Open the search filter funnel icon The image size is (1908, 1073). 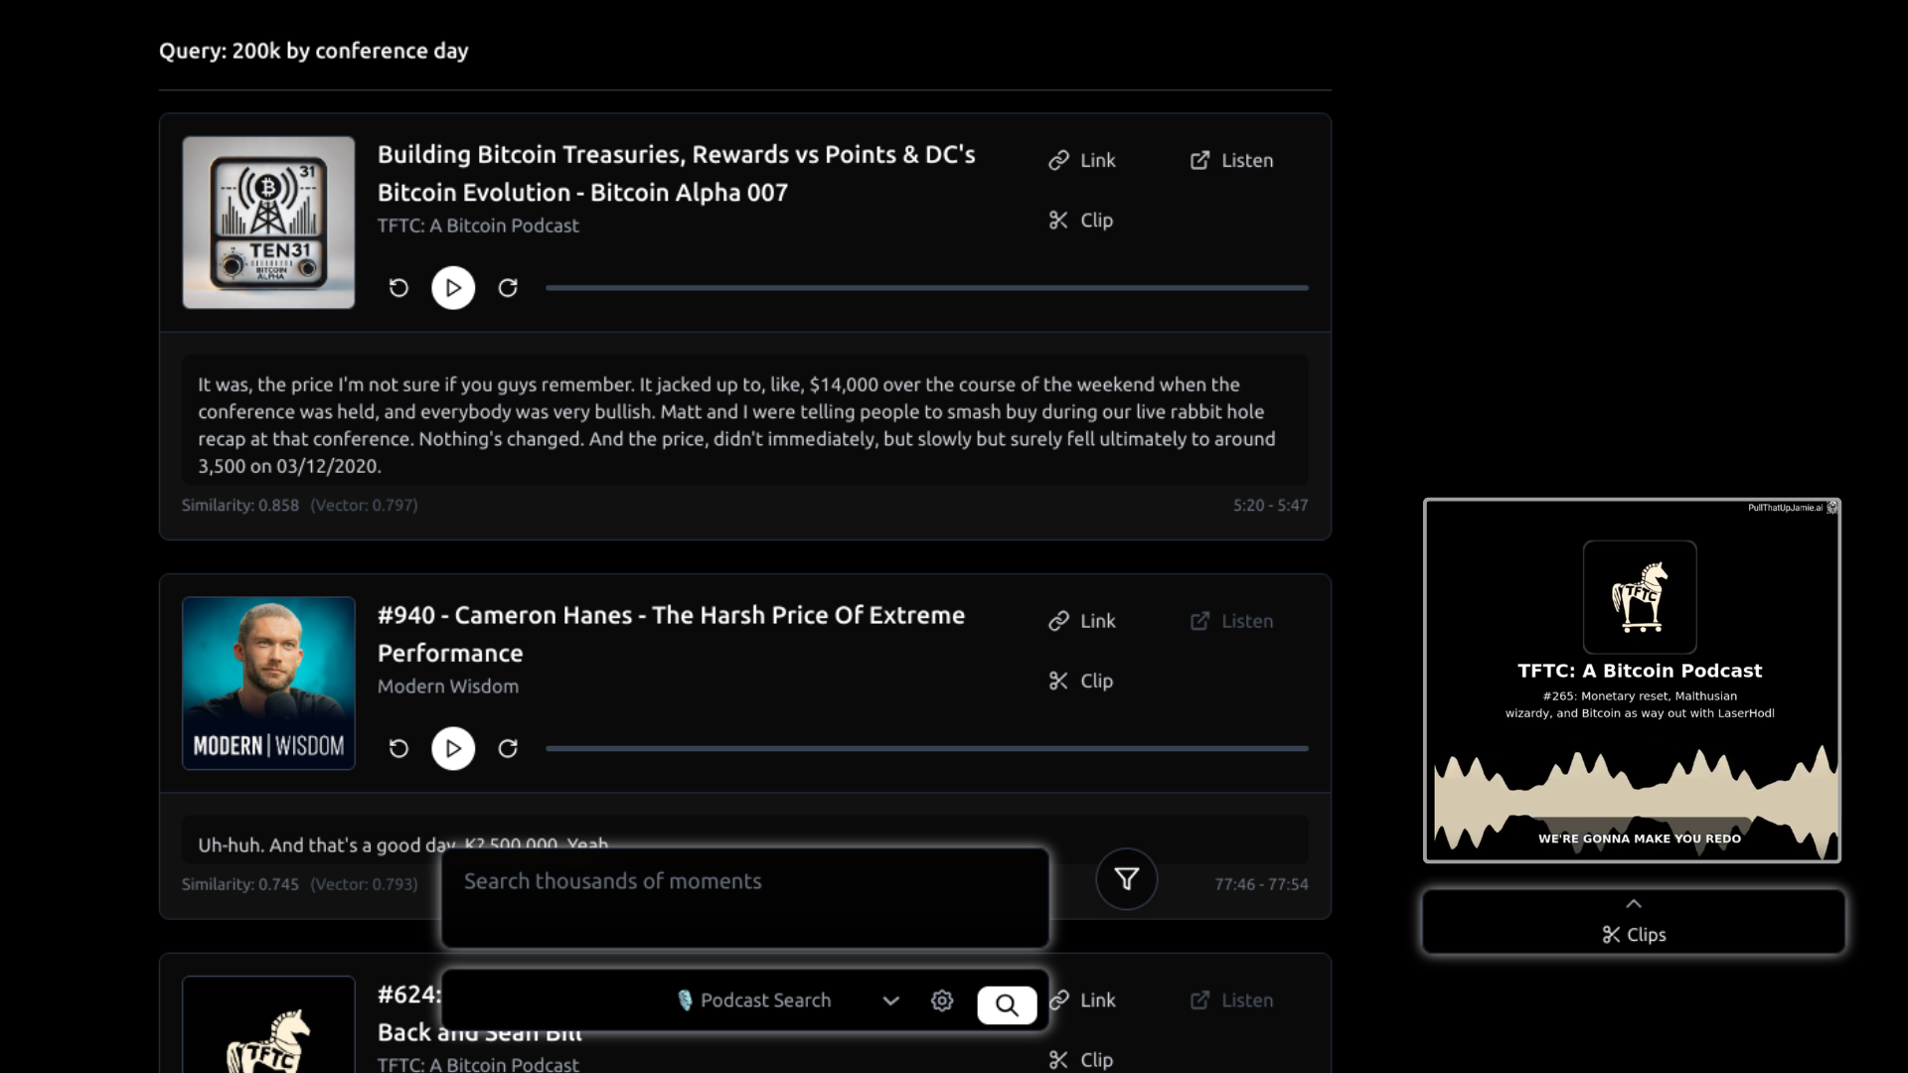click(1126, 879)
